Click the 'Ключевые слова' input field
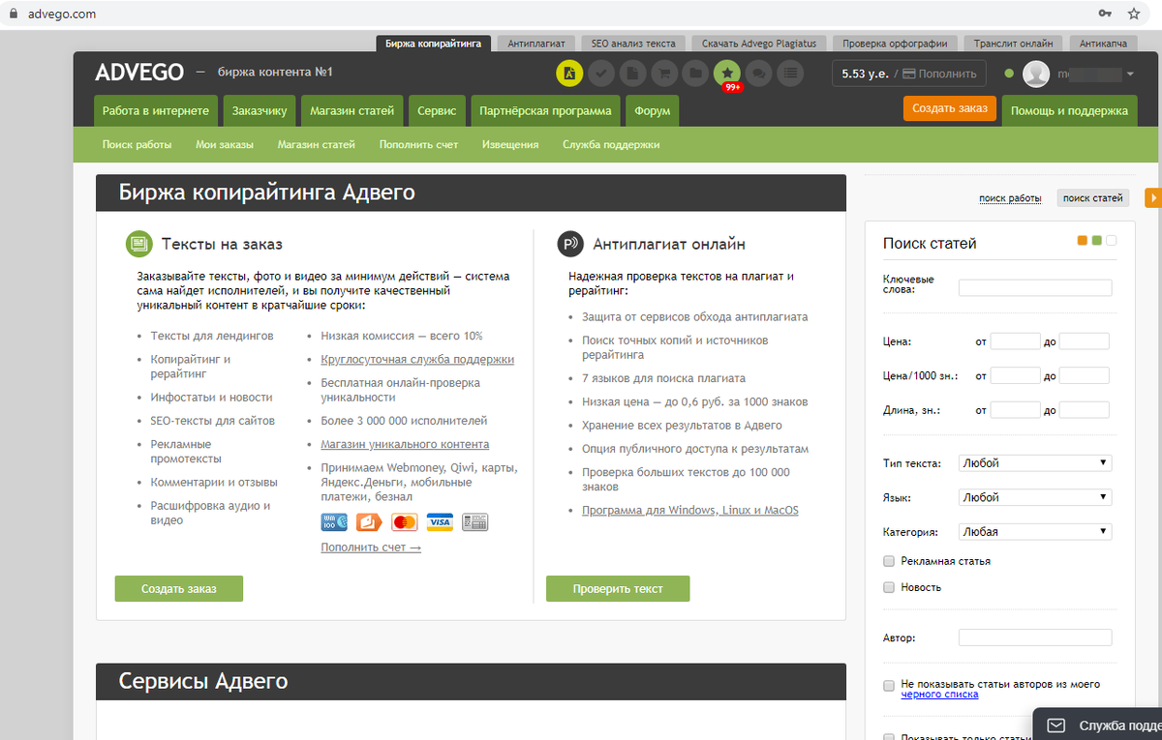This screenshot has height=740, width=1162. coord(1035,287)
